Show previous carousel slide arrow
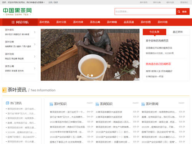Viewport: 192px width, 144px height. [x=43, y=55]
